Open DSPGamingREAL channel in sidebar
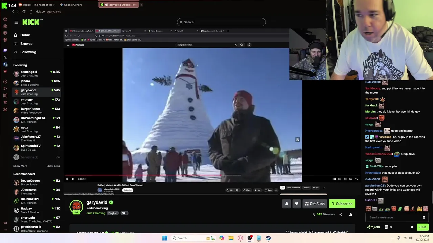The image size is (433, 243). point(37,120)
